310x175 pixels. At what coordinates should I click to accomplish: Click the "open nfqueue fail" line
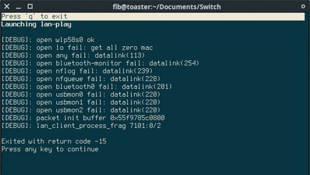[80, 79]
